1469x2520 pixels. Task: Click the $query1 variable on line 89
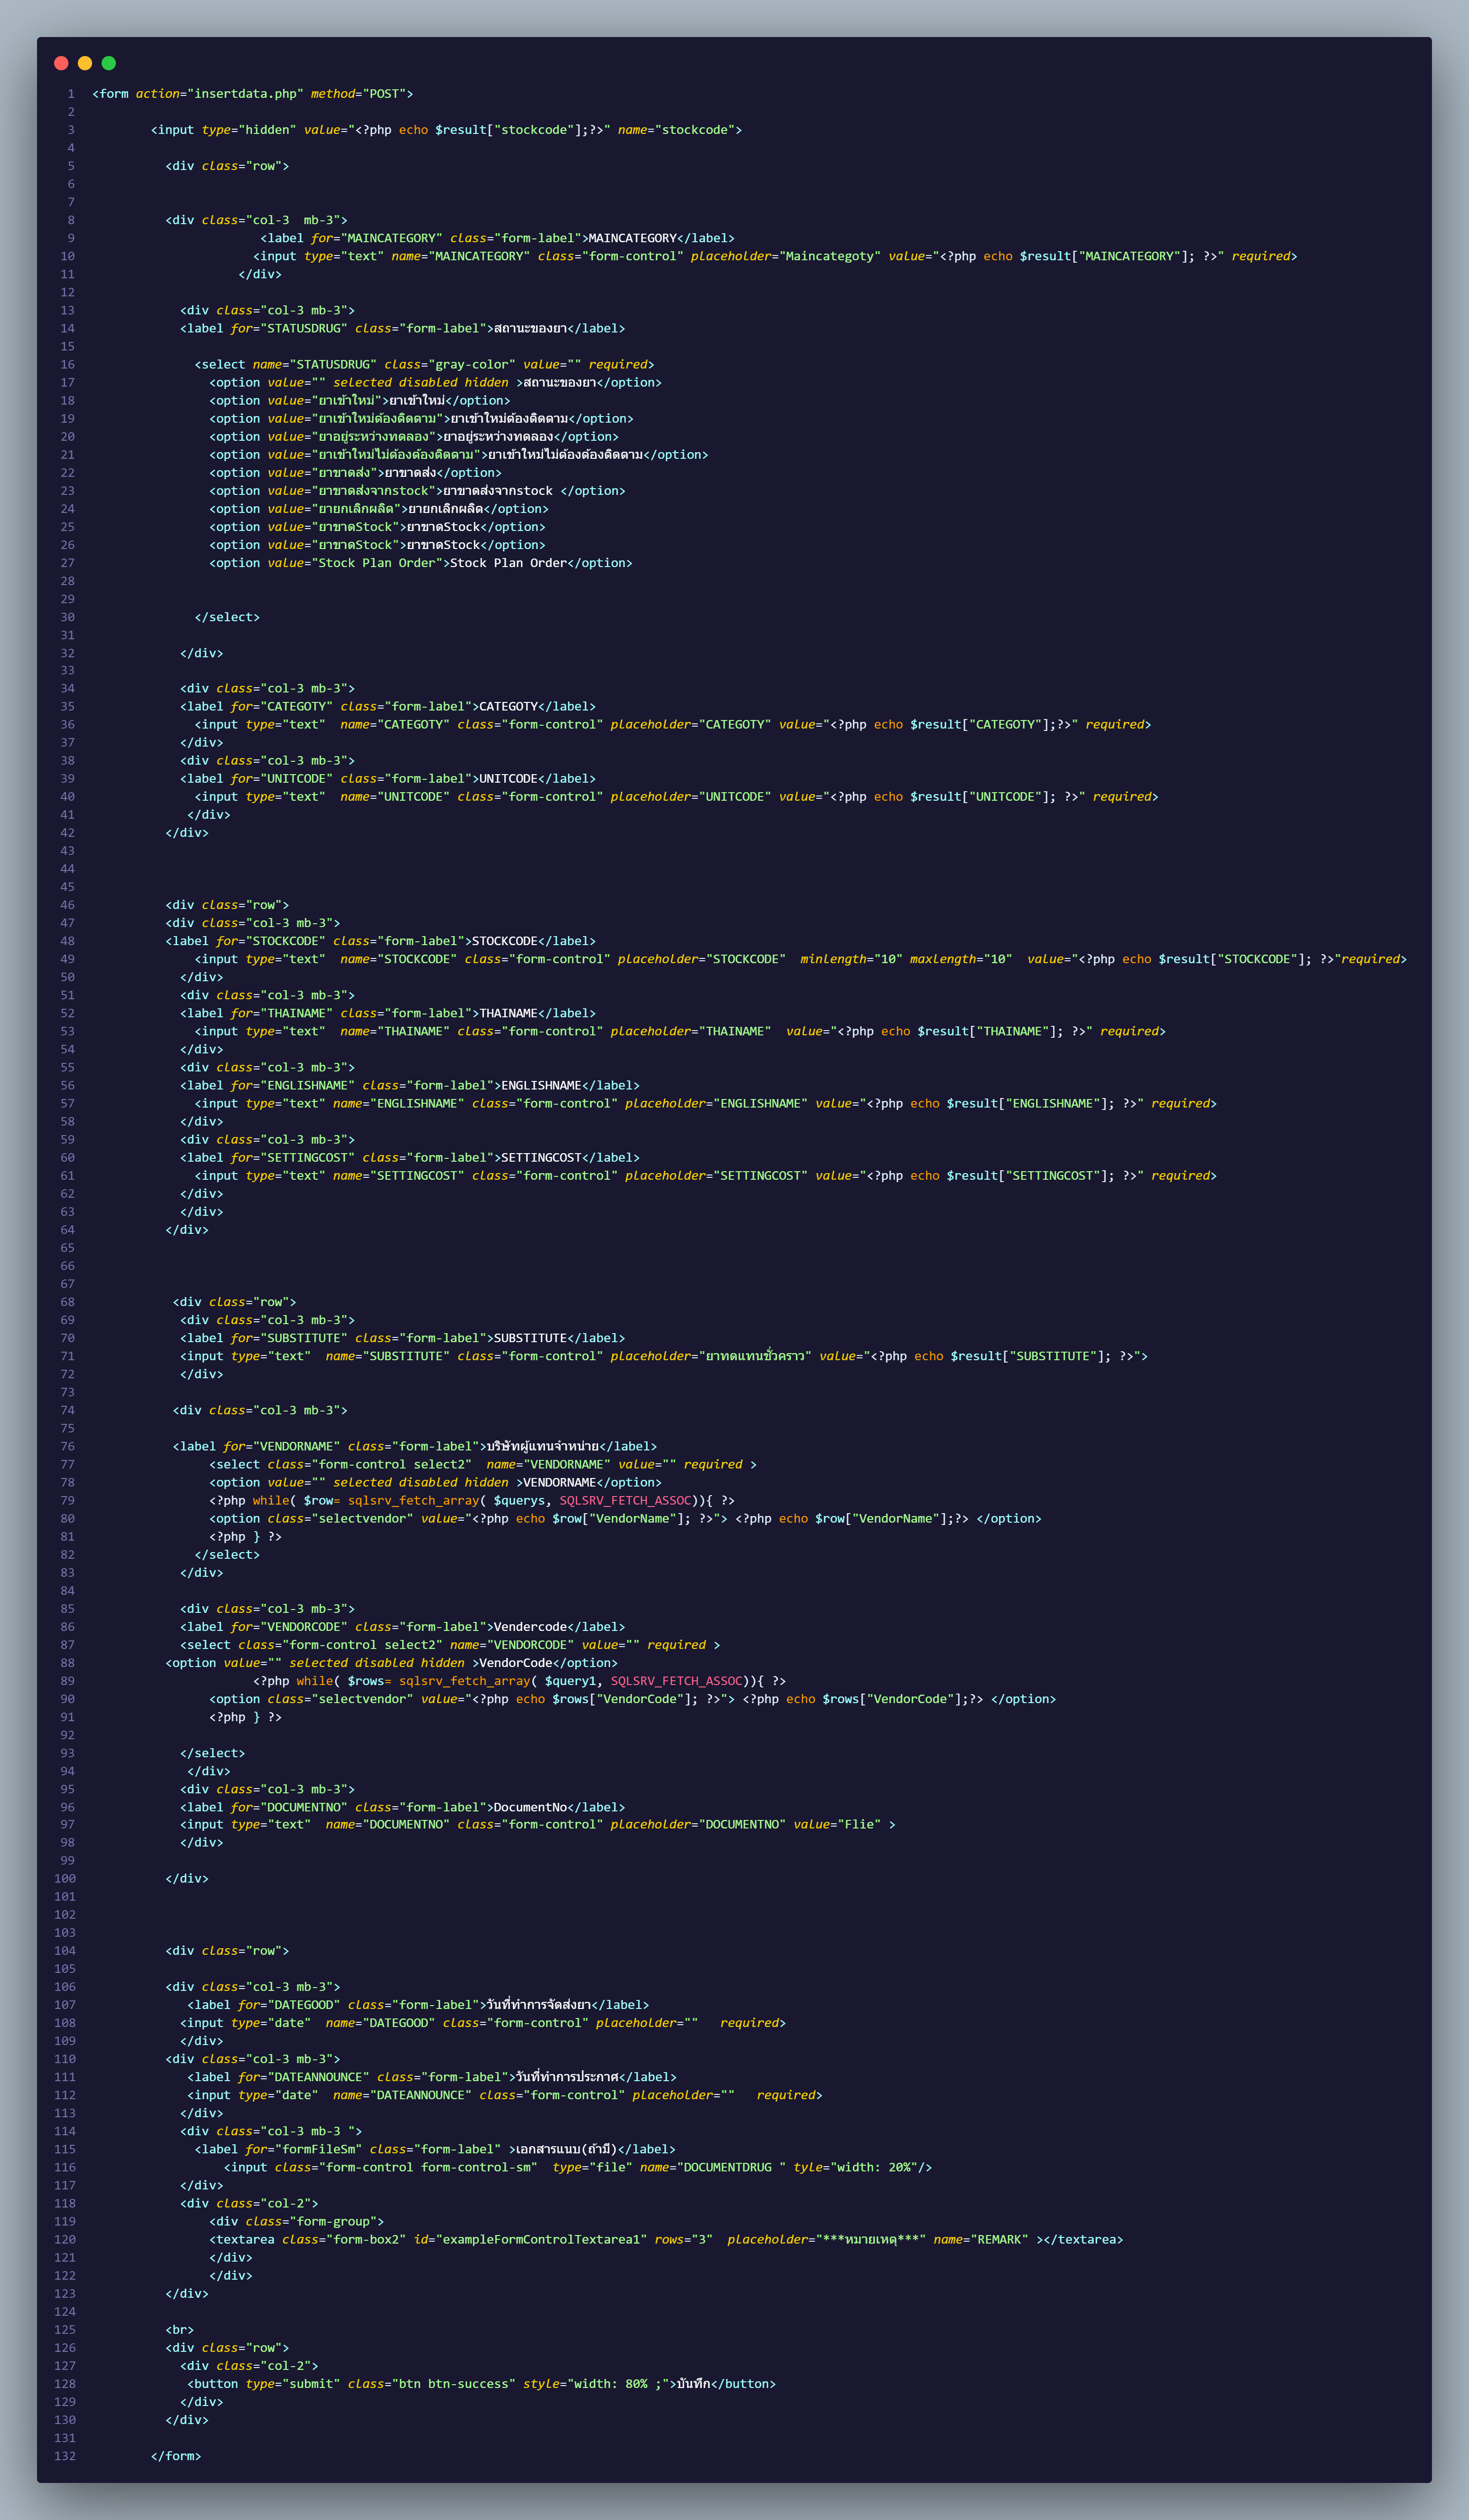(570, 1681)
